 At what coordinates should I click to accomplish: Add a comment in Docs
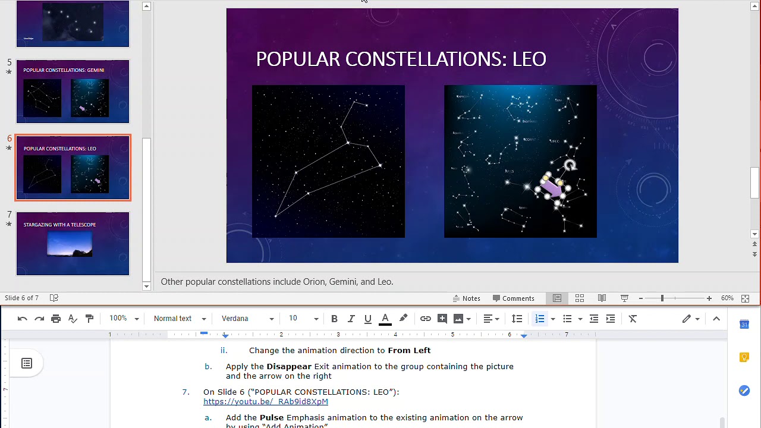click(x=442, y=319)
